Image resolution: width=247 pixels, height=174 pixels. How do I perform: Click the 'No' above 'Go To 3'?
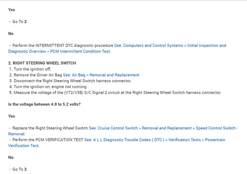11,157
